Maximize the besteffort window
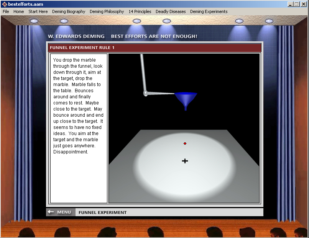The height and width of the screenshot is (238, 309). pyautogui.click(x=297, y=4)
